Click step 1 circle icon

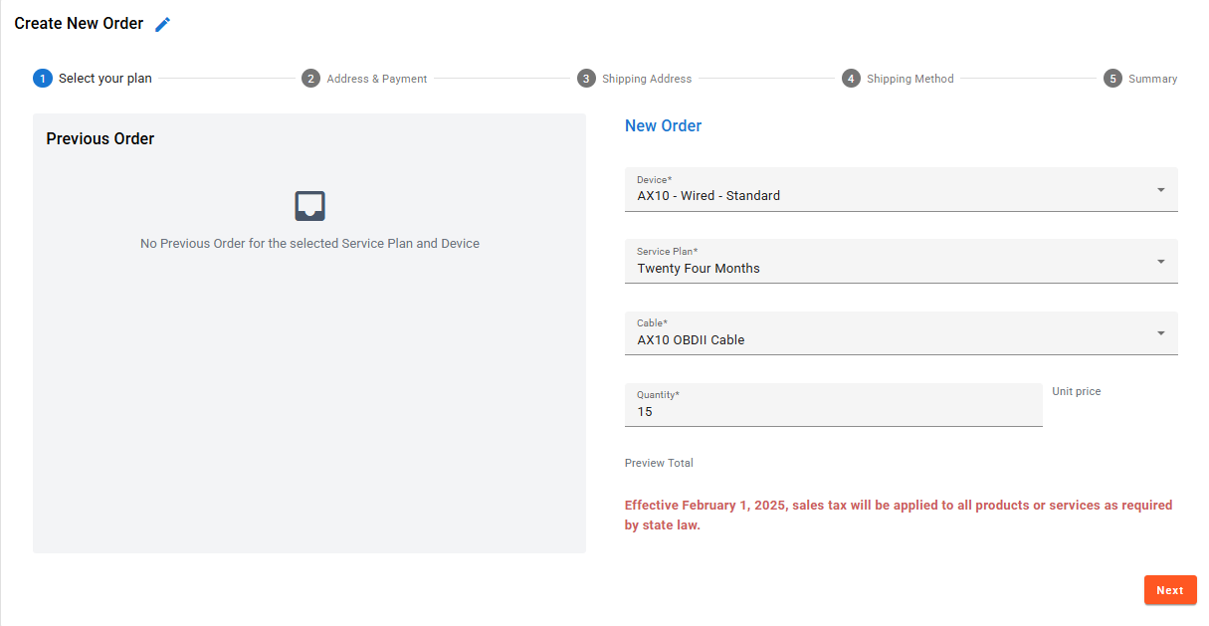pyautogui.click(x=43, y=79)
